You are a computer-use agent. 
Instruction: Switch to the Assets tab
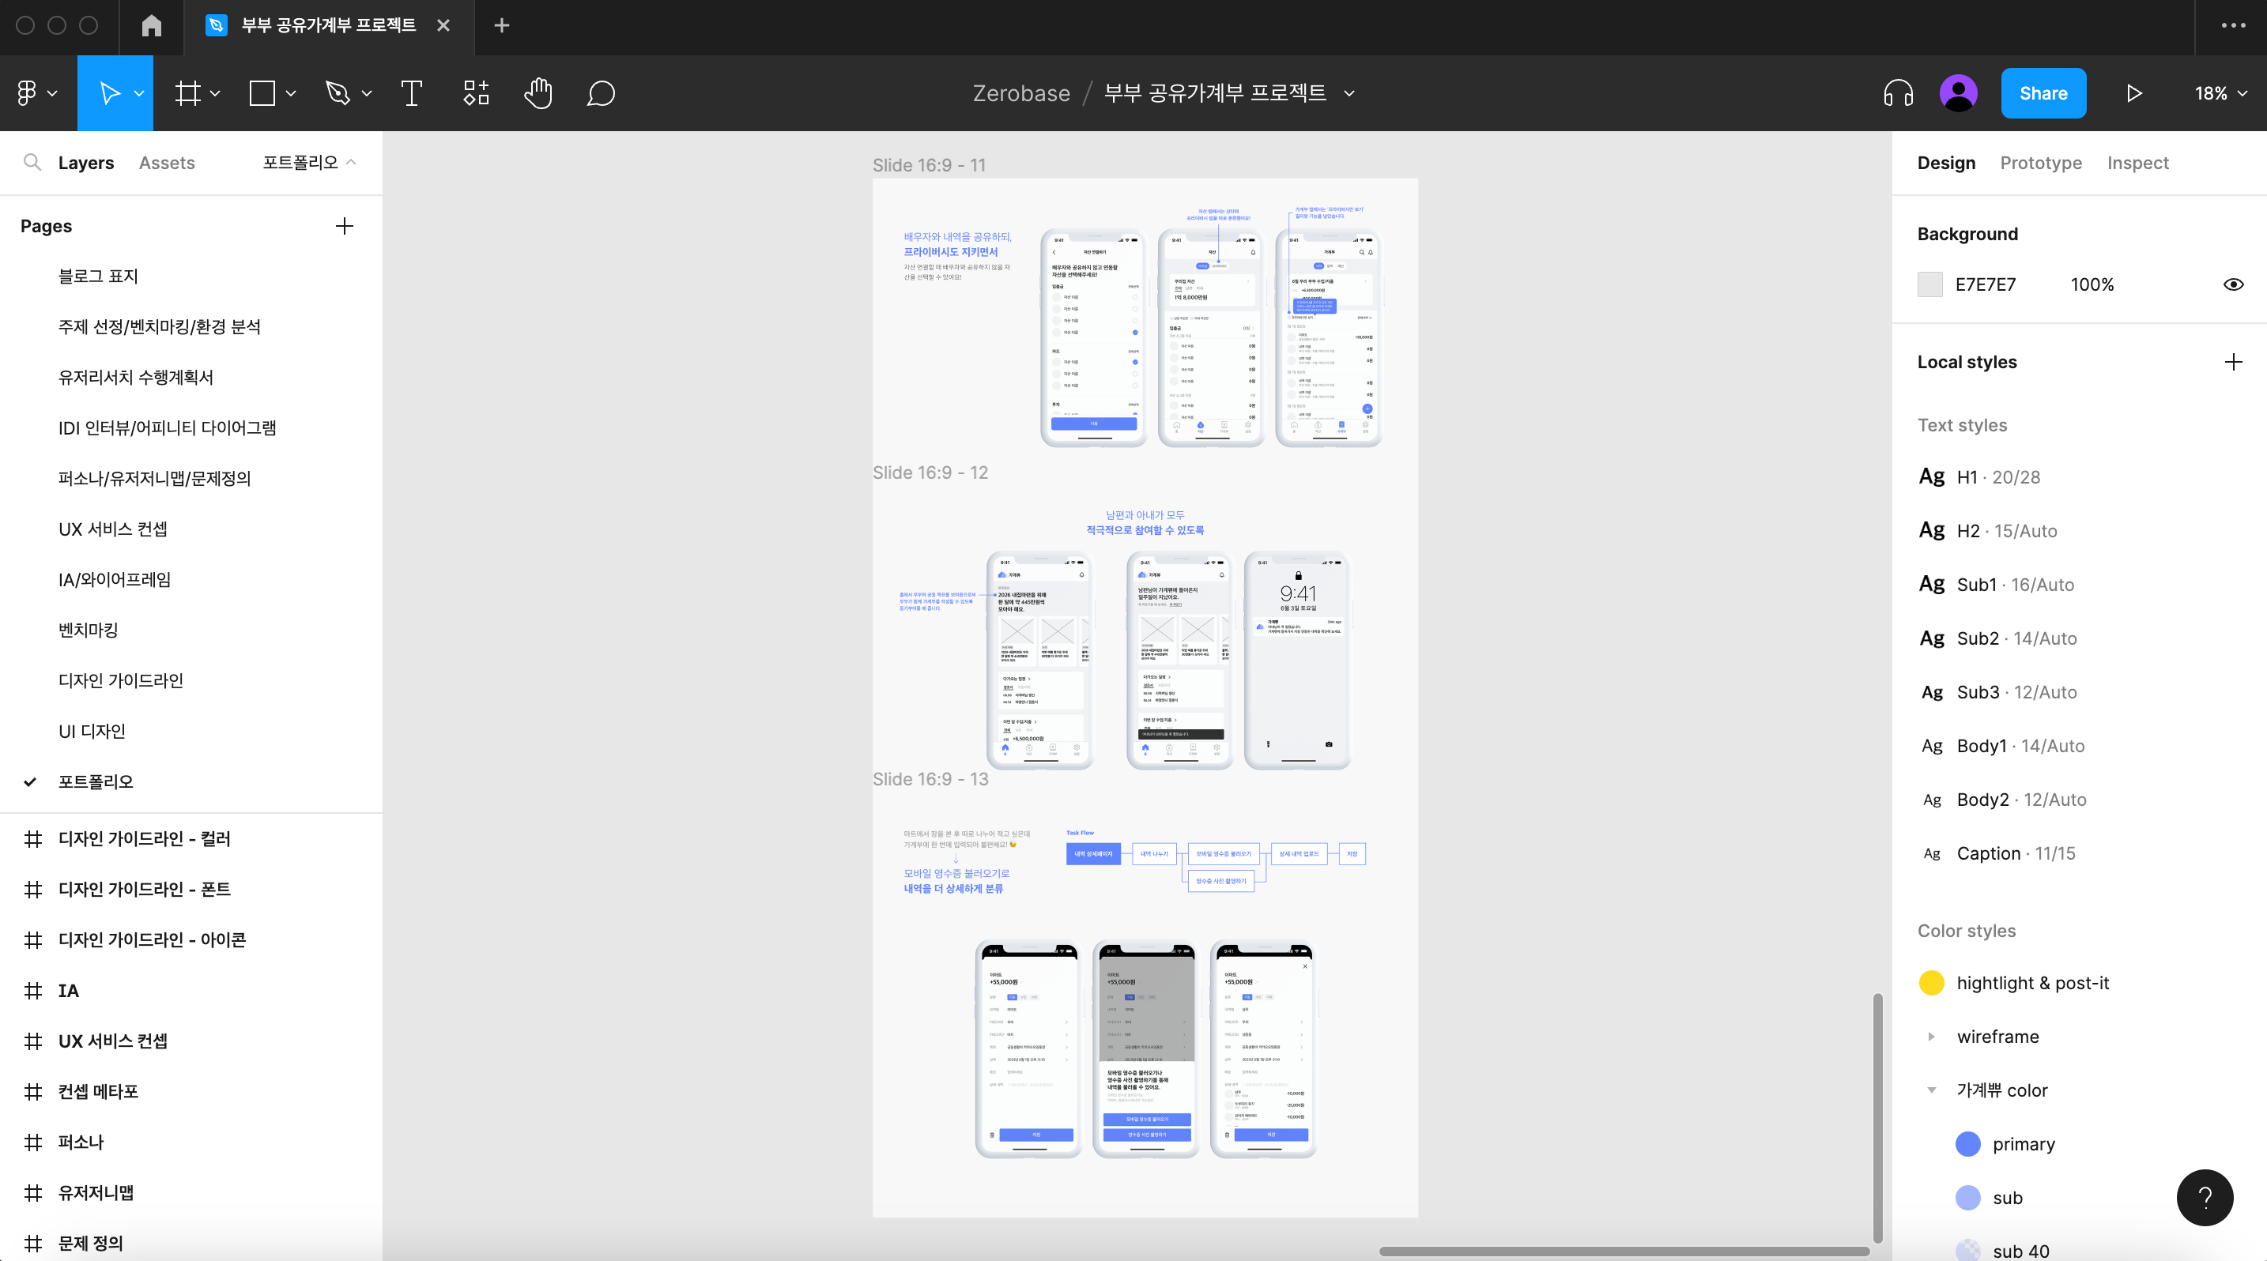(x=166, y=163)
